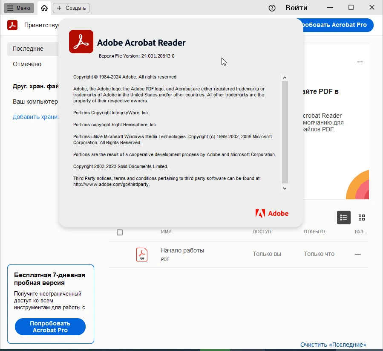
Task: Click Бесплатная 7-дневная пробная версия heading
Action: pyautogui.click(x=49, y=279)
